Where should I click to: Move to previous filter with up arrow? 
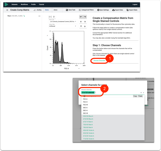(x=81, y=26)
